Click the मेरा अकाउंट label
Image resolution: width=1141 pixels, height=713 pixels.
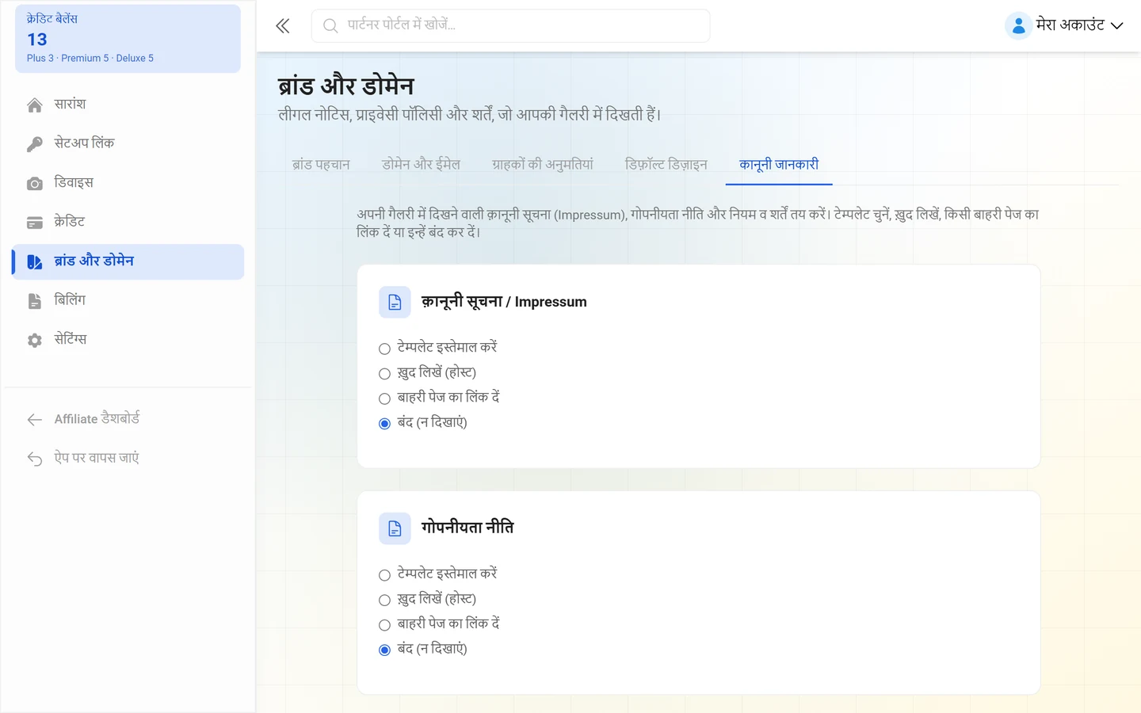(1070, 25)
